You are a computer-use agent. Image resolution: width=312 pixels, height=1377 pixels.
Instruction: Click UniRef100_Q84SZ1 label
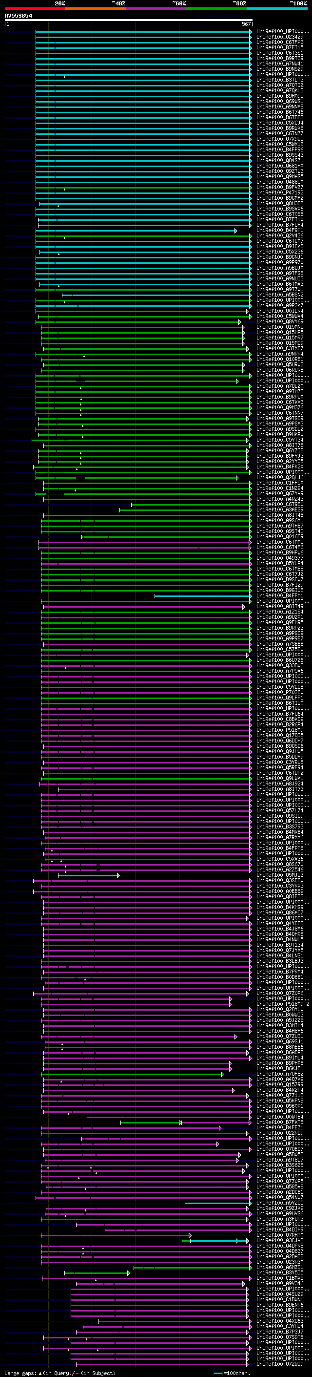pyautogui.click(x=279, y=160)
